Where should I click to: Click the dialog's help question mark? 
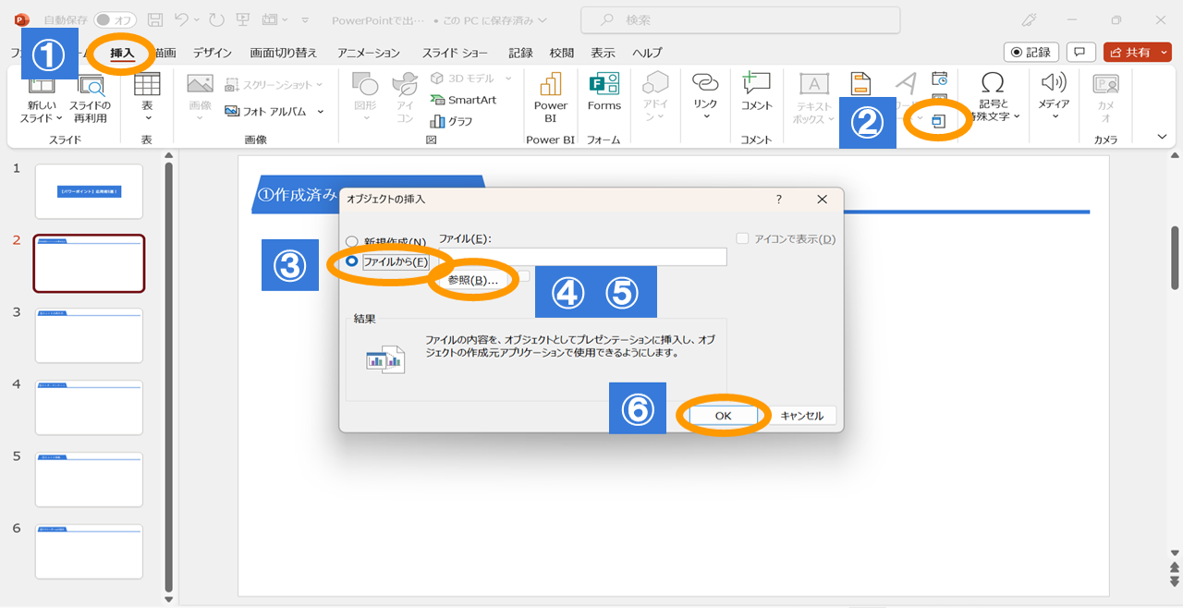coord(778,199)
